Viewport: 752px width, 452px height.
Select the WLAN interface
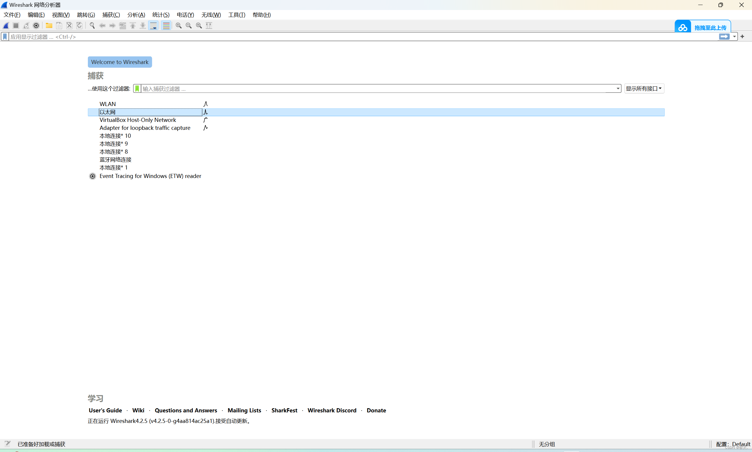click(x=108, y=104)
